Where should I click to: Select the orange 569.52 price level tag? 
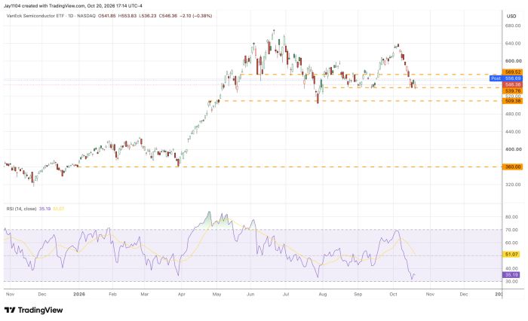[x=512, y=72]
